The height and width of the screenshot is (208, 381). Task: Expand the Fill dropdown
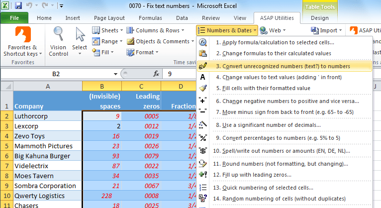click(103, 52)
